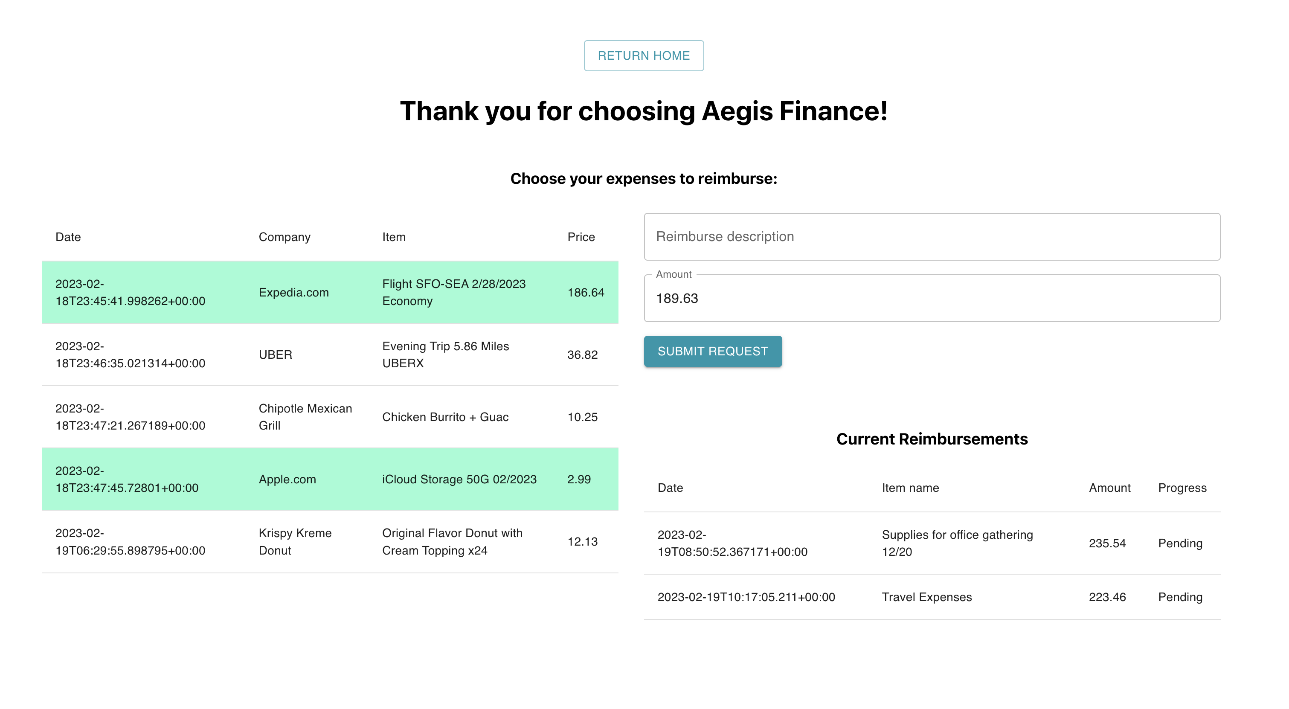Click the Price column header

(x=581, y=237)
